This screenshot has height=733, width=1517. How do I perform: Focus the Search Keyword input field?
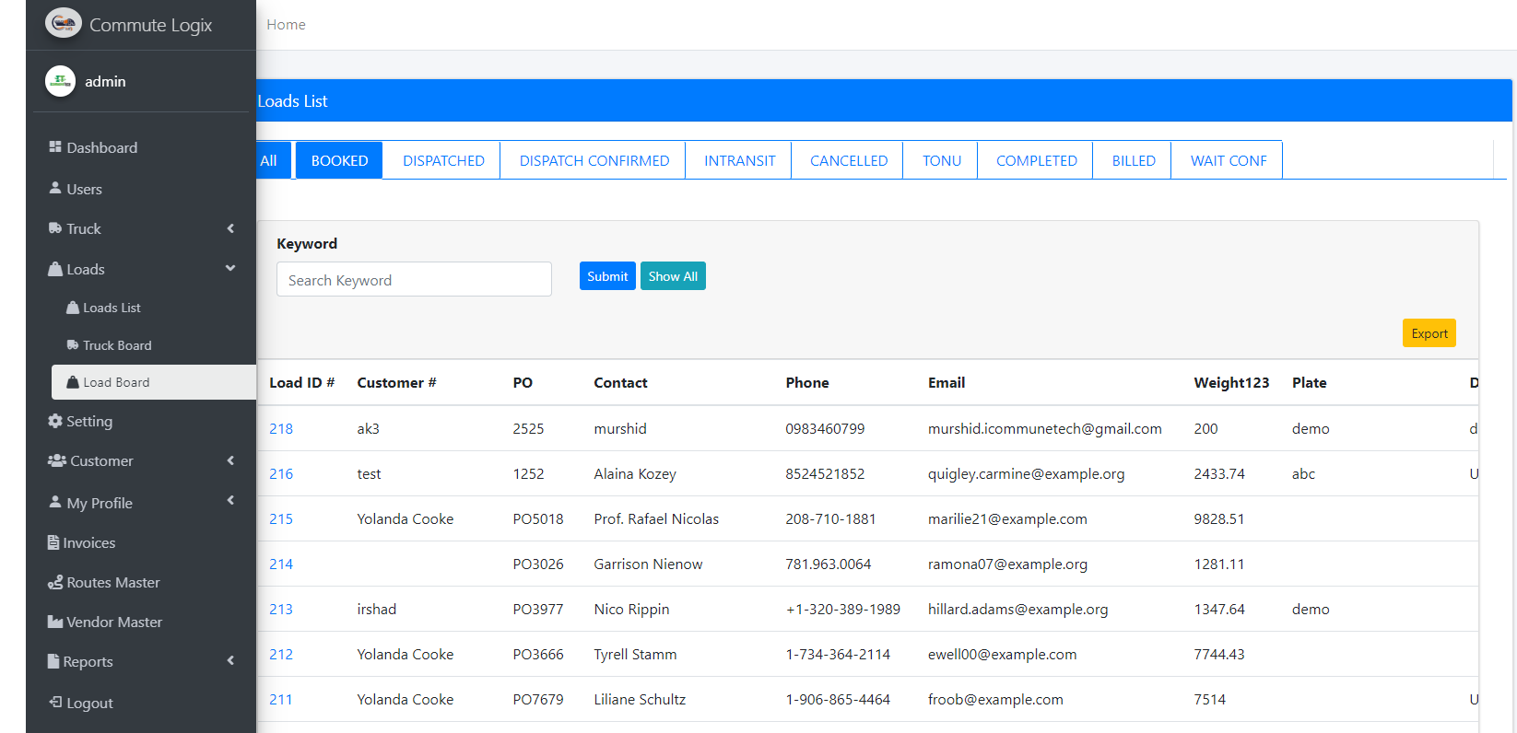[x=414, y=280]
